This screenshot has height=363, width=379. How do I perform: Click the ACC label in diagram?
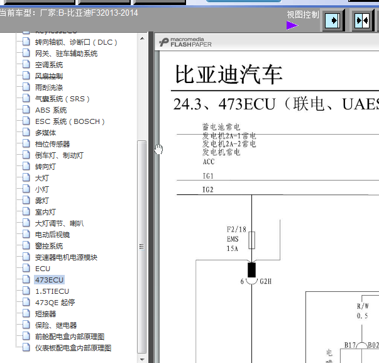coord(209,162)
